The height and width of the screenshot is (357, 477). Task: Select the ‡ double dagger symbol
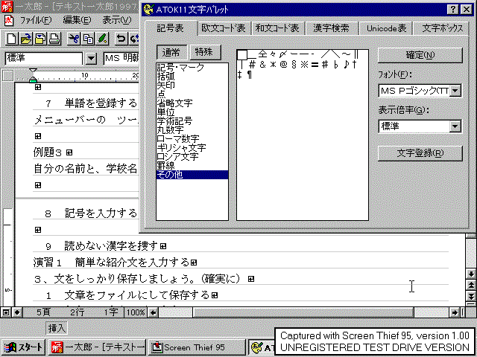click(240, 74)
